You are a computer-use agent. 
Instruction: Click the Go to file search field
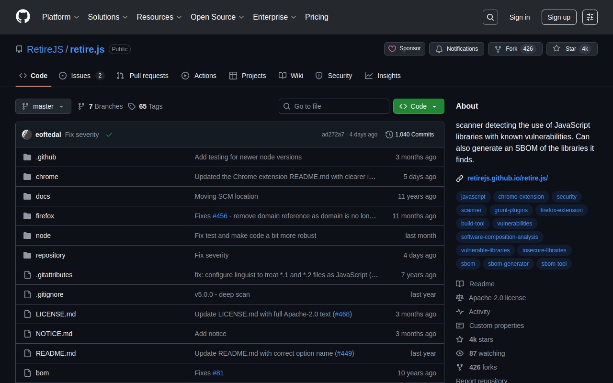coord(334,106)
